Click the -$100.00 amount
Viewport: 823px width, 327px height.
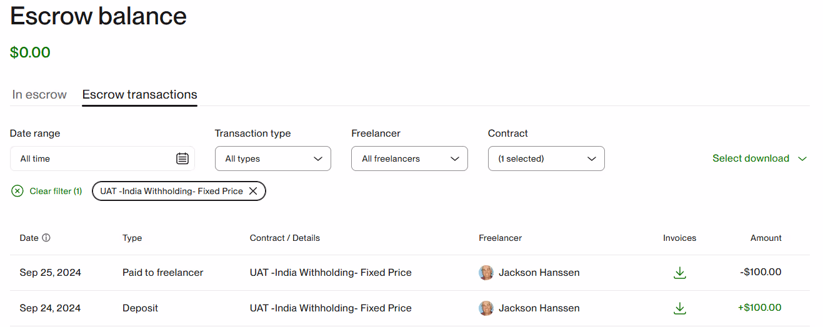point(761,272)
